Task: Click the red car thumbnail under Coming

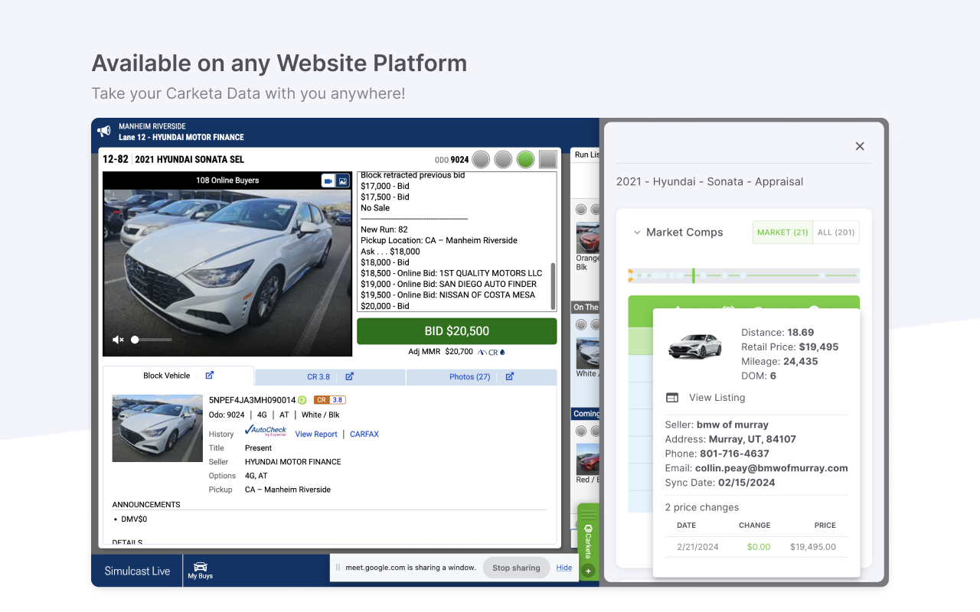Action: (x=587, y=459)
